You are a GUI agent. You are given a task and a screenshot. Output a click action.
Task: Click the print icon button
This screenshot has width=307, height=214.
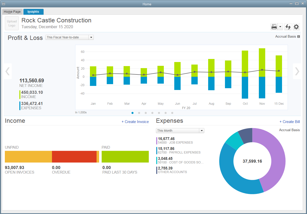tap(274, 27)
